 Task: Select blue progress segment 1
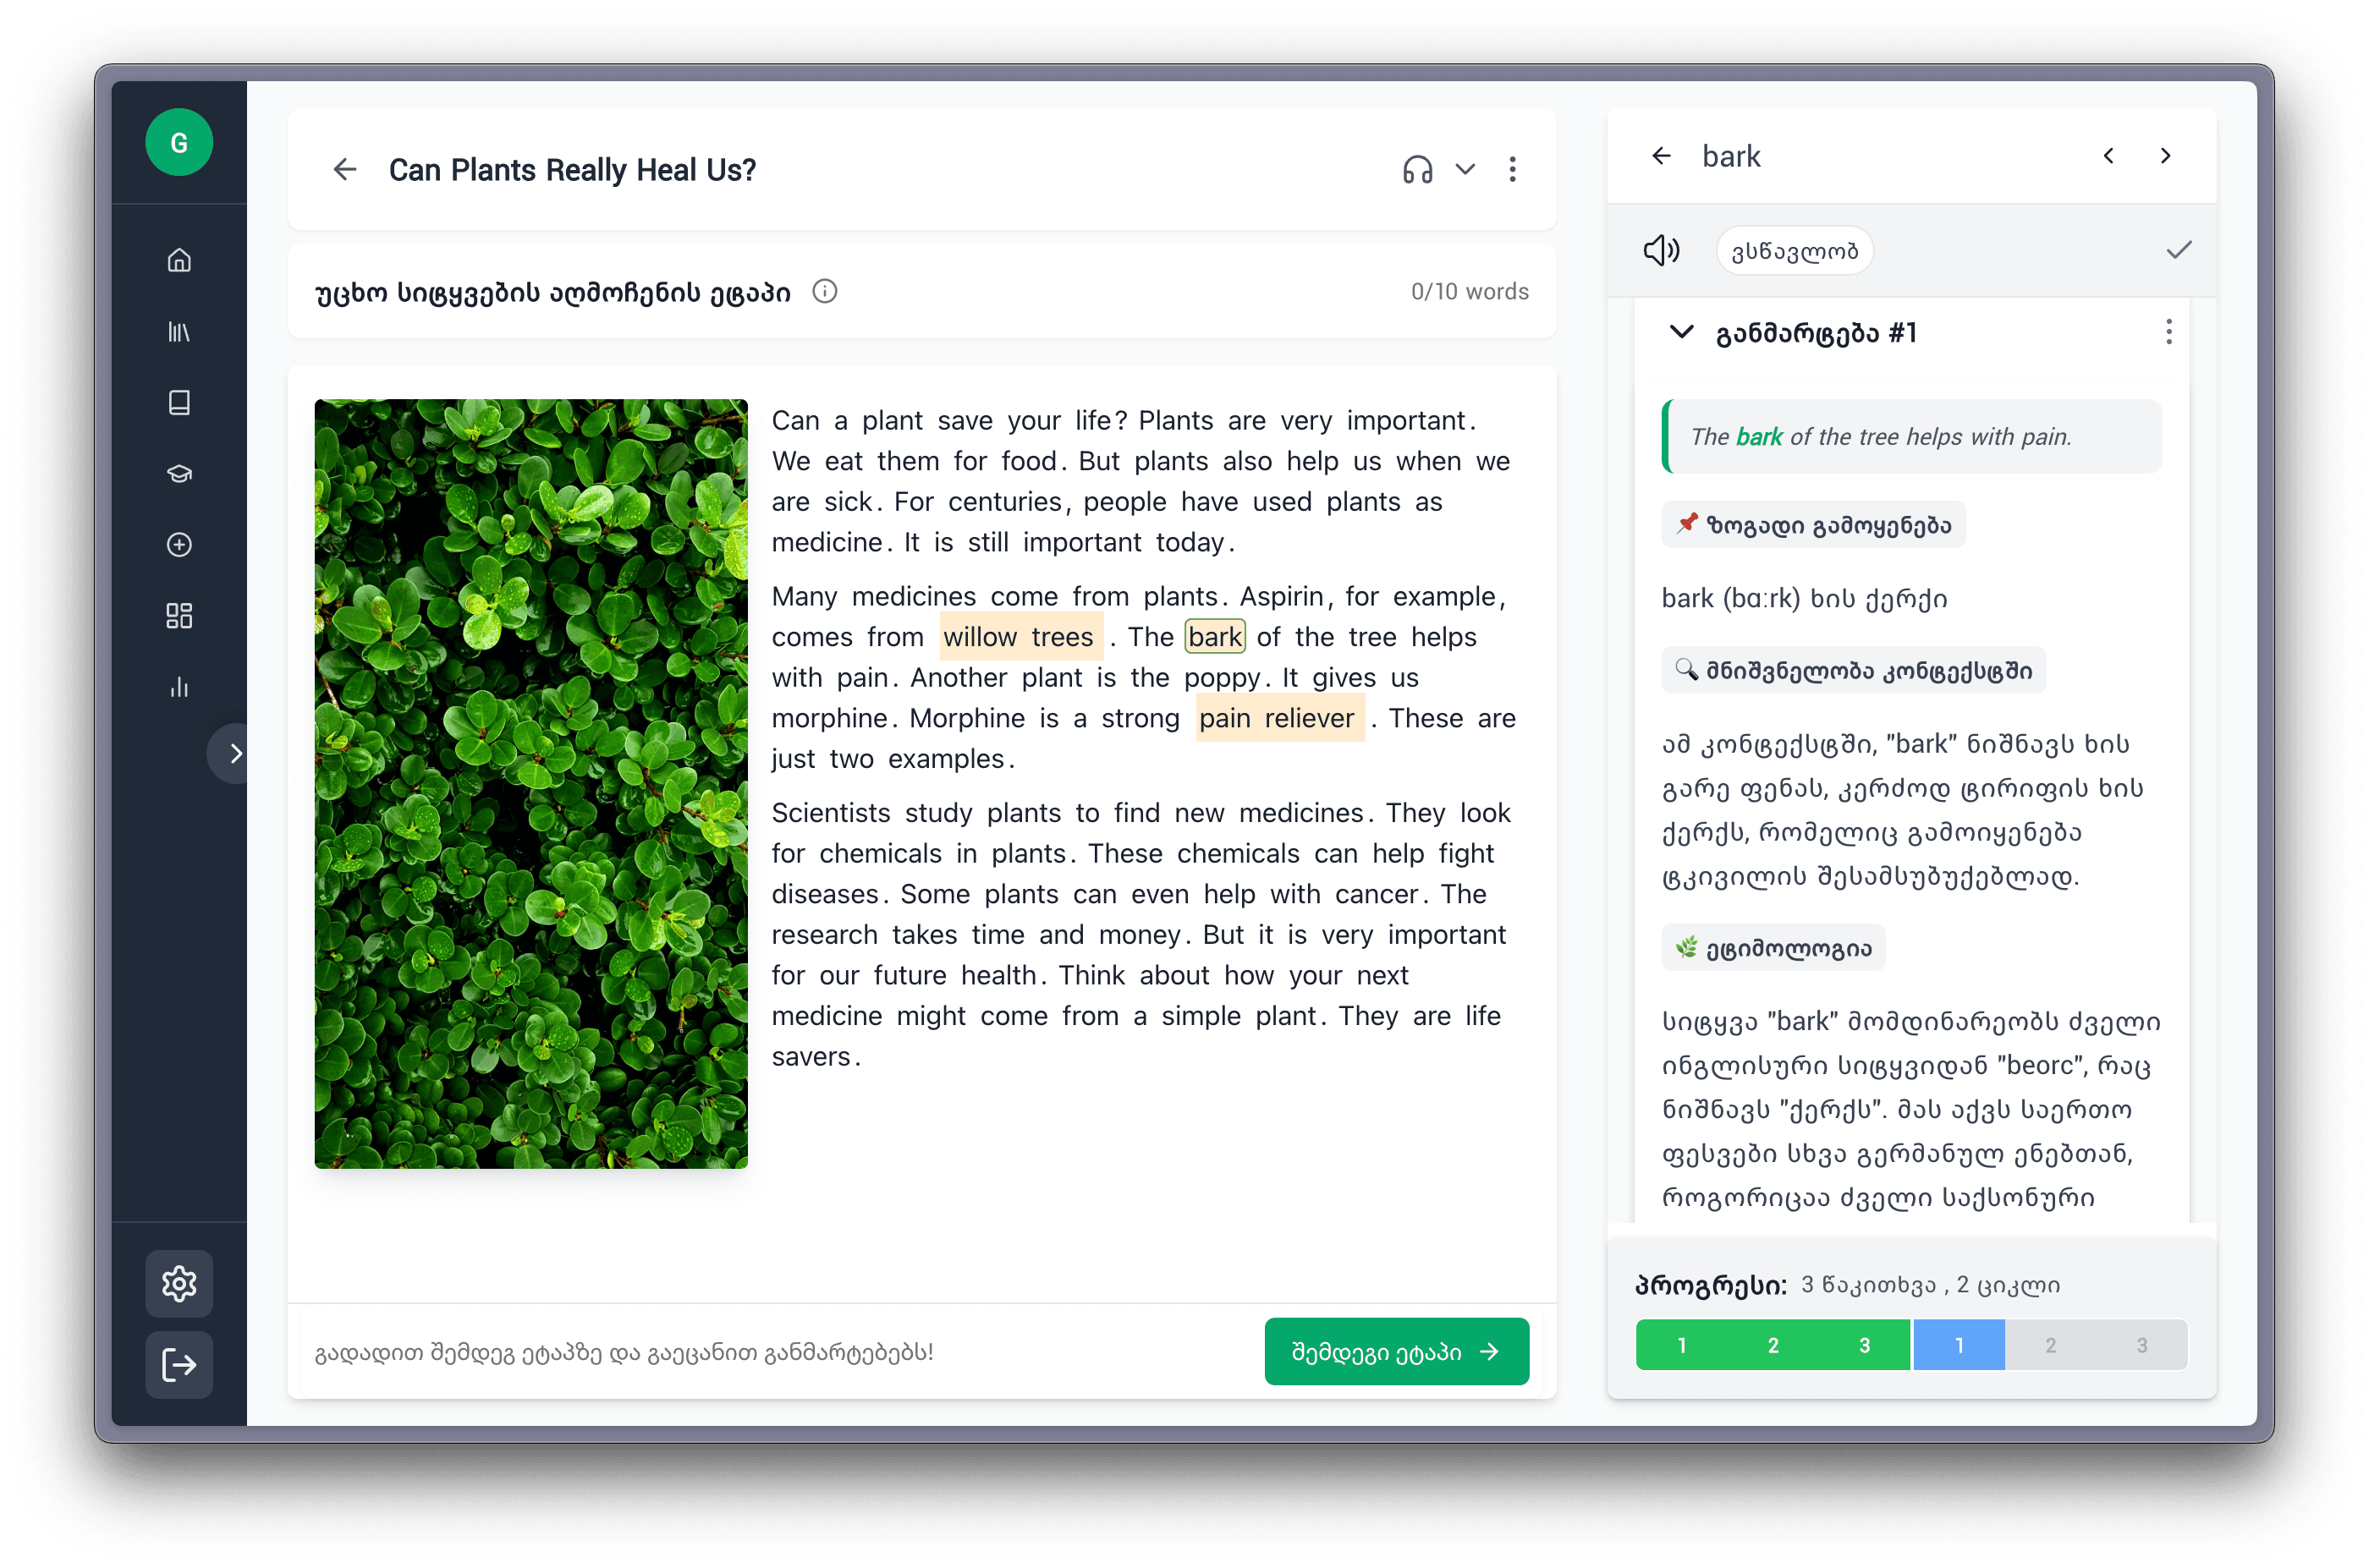coord(1959,1345)
